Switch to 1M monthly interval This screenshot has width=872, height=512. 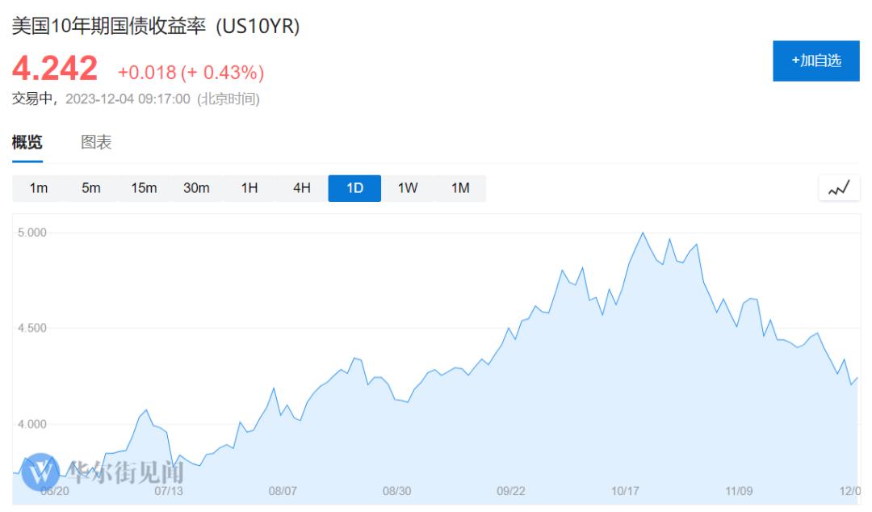coord(459,188)
